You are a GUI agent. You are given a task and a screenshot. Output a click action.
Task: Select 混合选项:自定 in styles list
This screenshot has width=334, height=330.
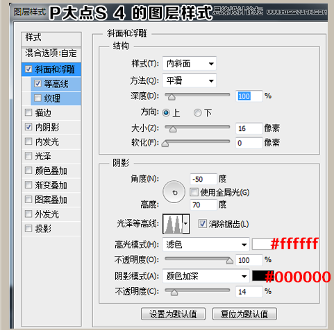point(51,53)
